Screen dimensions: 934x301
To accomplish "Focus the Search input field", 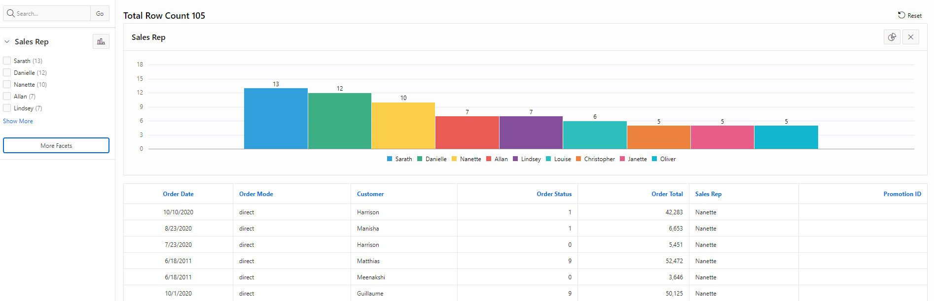I will pyautogui.click(x=52, y=13).
